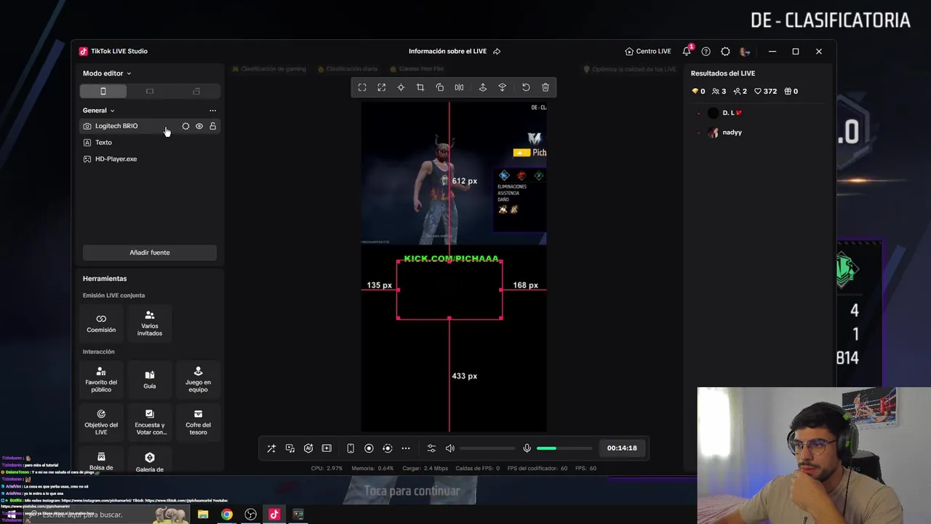The width and height of the screenshot is (931, 524).
Task: Click the clip-capture sparkle frame icon
Action: pyautogui.click(x=327, y=448)
